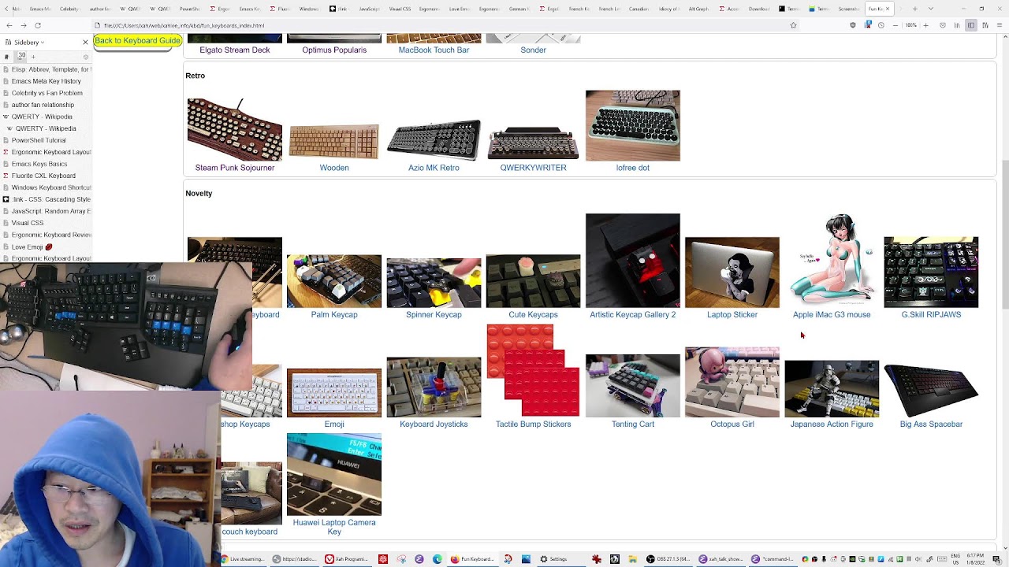
Task: Open 'Emacs Keys Basics' sidebar tab
Action: click(x=46, y=164)
